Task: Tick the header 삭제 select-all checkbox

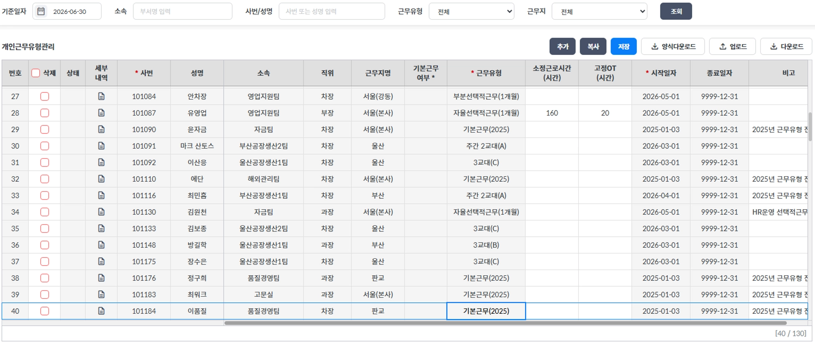Action: tap(36, 73)
